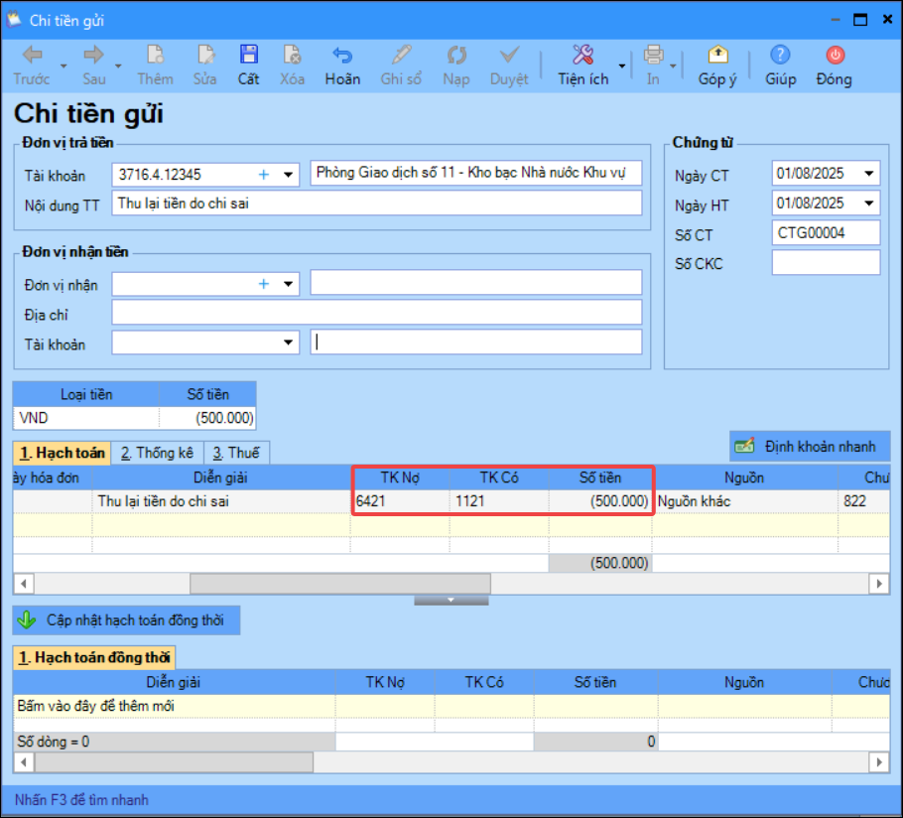This screenshot has height=818, width=903.
Task: Click the Cất save icon in toolbar
Action: pyautogui.click(x=249, y=55)
